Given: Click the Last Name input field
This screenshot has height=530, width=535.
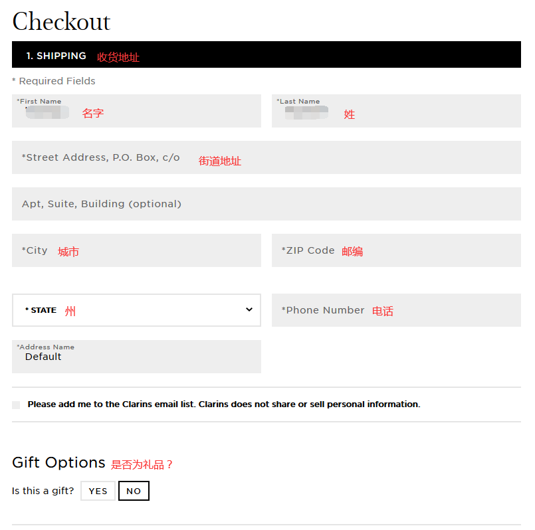Looking at the screenshot, I should point(396,112).
